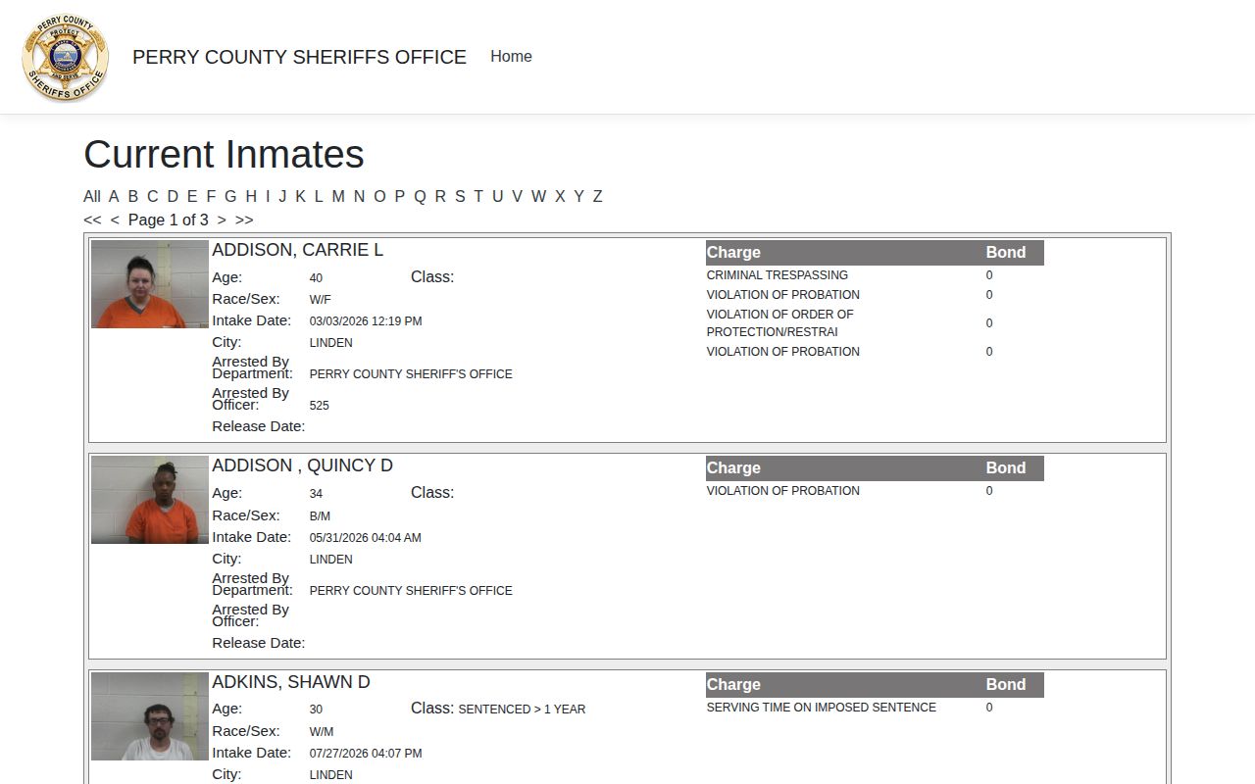Screen dimensions: 1255x784
Task: Open Shawn D Adkins's mugshot photo
Action: pos(150,716)
